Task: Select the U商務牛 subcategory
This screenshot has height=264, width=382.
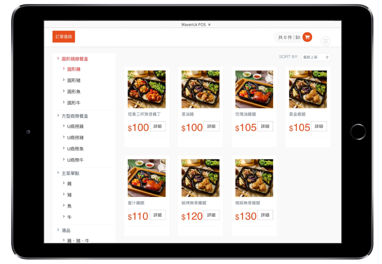Action: (75, 160)
